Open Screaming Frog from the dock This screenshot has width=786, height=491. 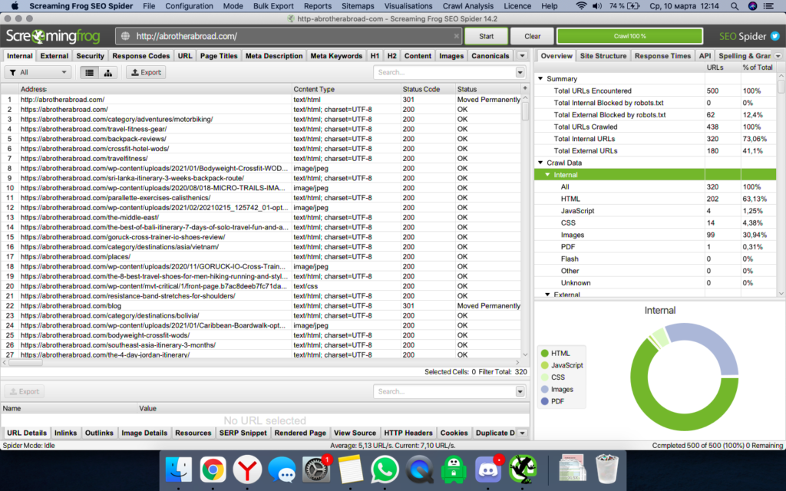tap(522, 470)
